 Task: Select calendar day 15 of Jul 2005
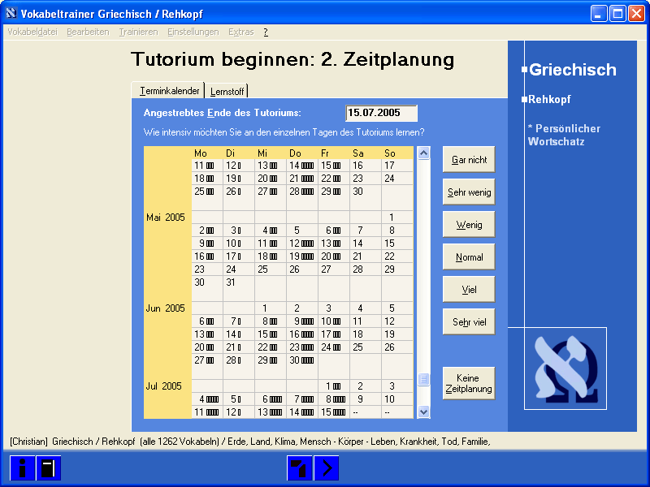tap(334, 412)
